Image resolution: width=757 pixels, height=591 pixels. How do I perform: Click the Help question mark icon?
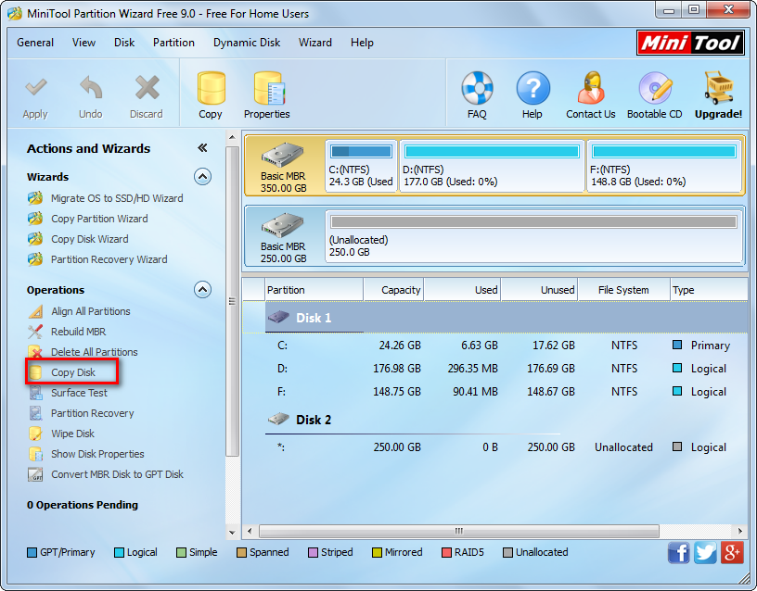pos(532,88)
